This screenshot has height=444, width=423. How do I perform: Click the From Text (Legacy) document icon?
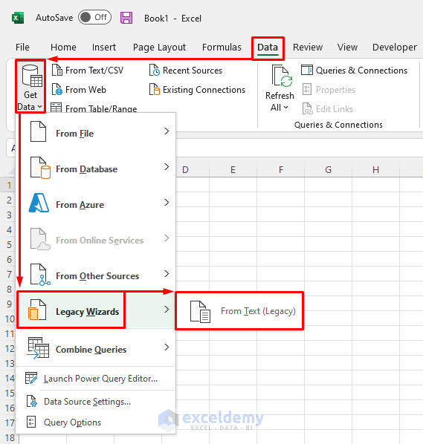pyautogui.click(x=200, y=312)
